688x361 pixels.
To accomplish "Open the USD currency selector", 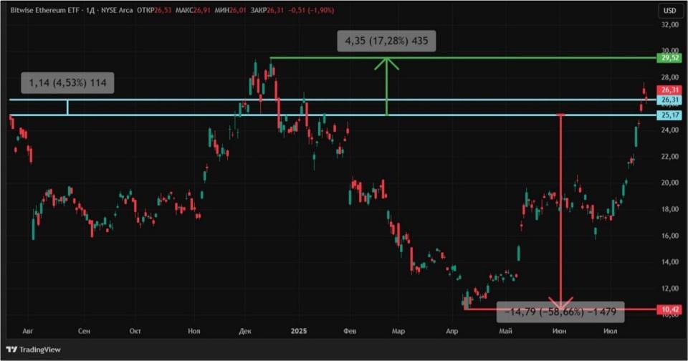I will pyautogui.click(x=669, y=11).
